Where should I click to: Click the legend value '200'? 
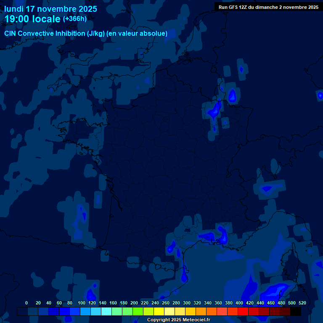click(x=134, y=303)
